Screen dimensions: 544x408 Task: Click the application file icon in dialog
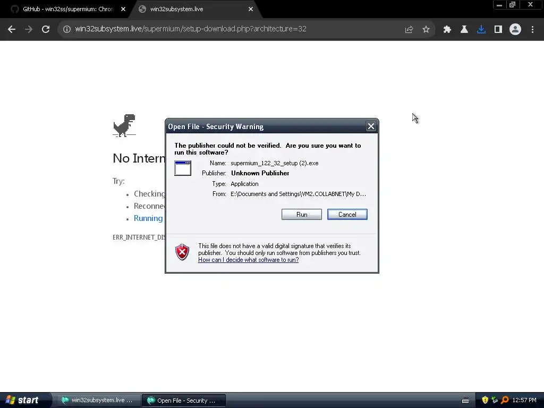183,168
